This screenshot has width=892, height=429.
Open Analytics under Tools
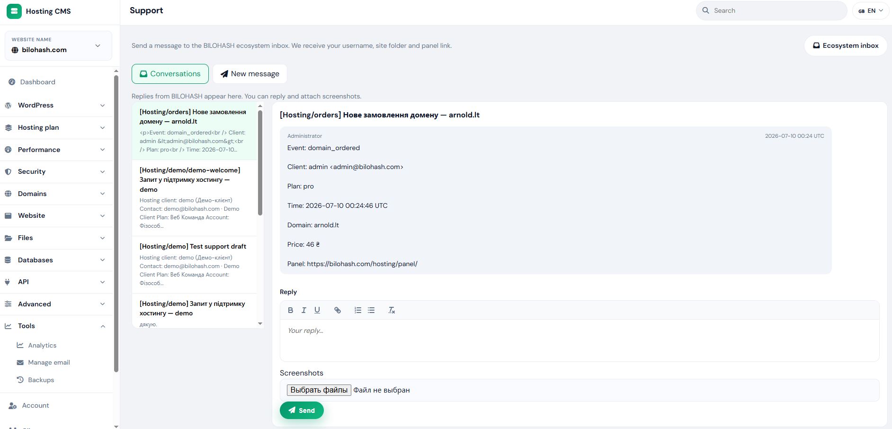[x=42, y=345]
